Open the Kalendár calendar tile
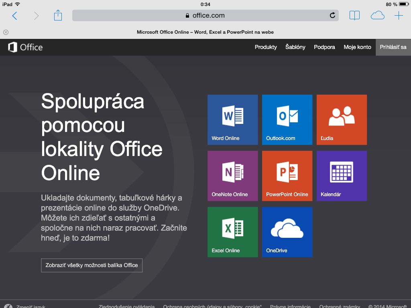This screenshot has width=411, height=308. [342, 176]
